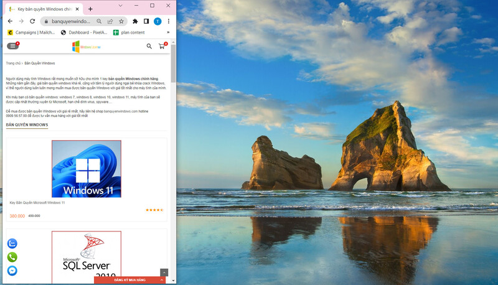Image resolution: width=498 pixels, height=285 pixels.
Task: Expand ĐĂNG KÝ MUA HÀNG bar
Action: click(x=130, y=280)
